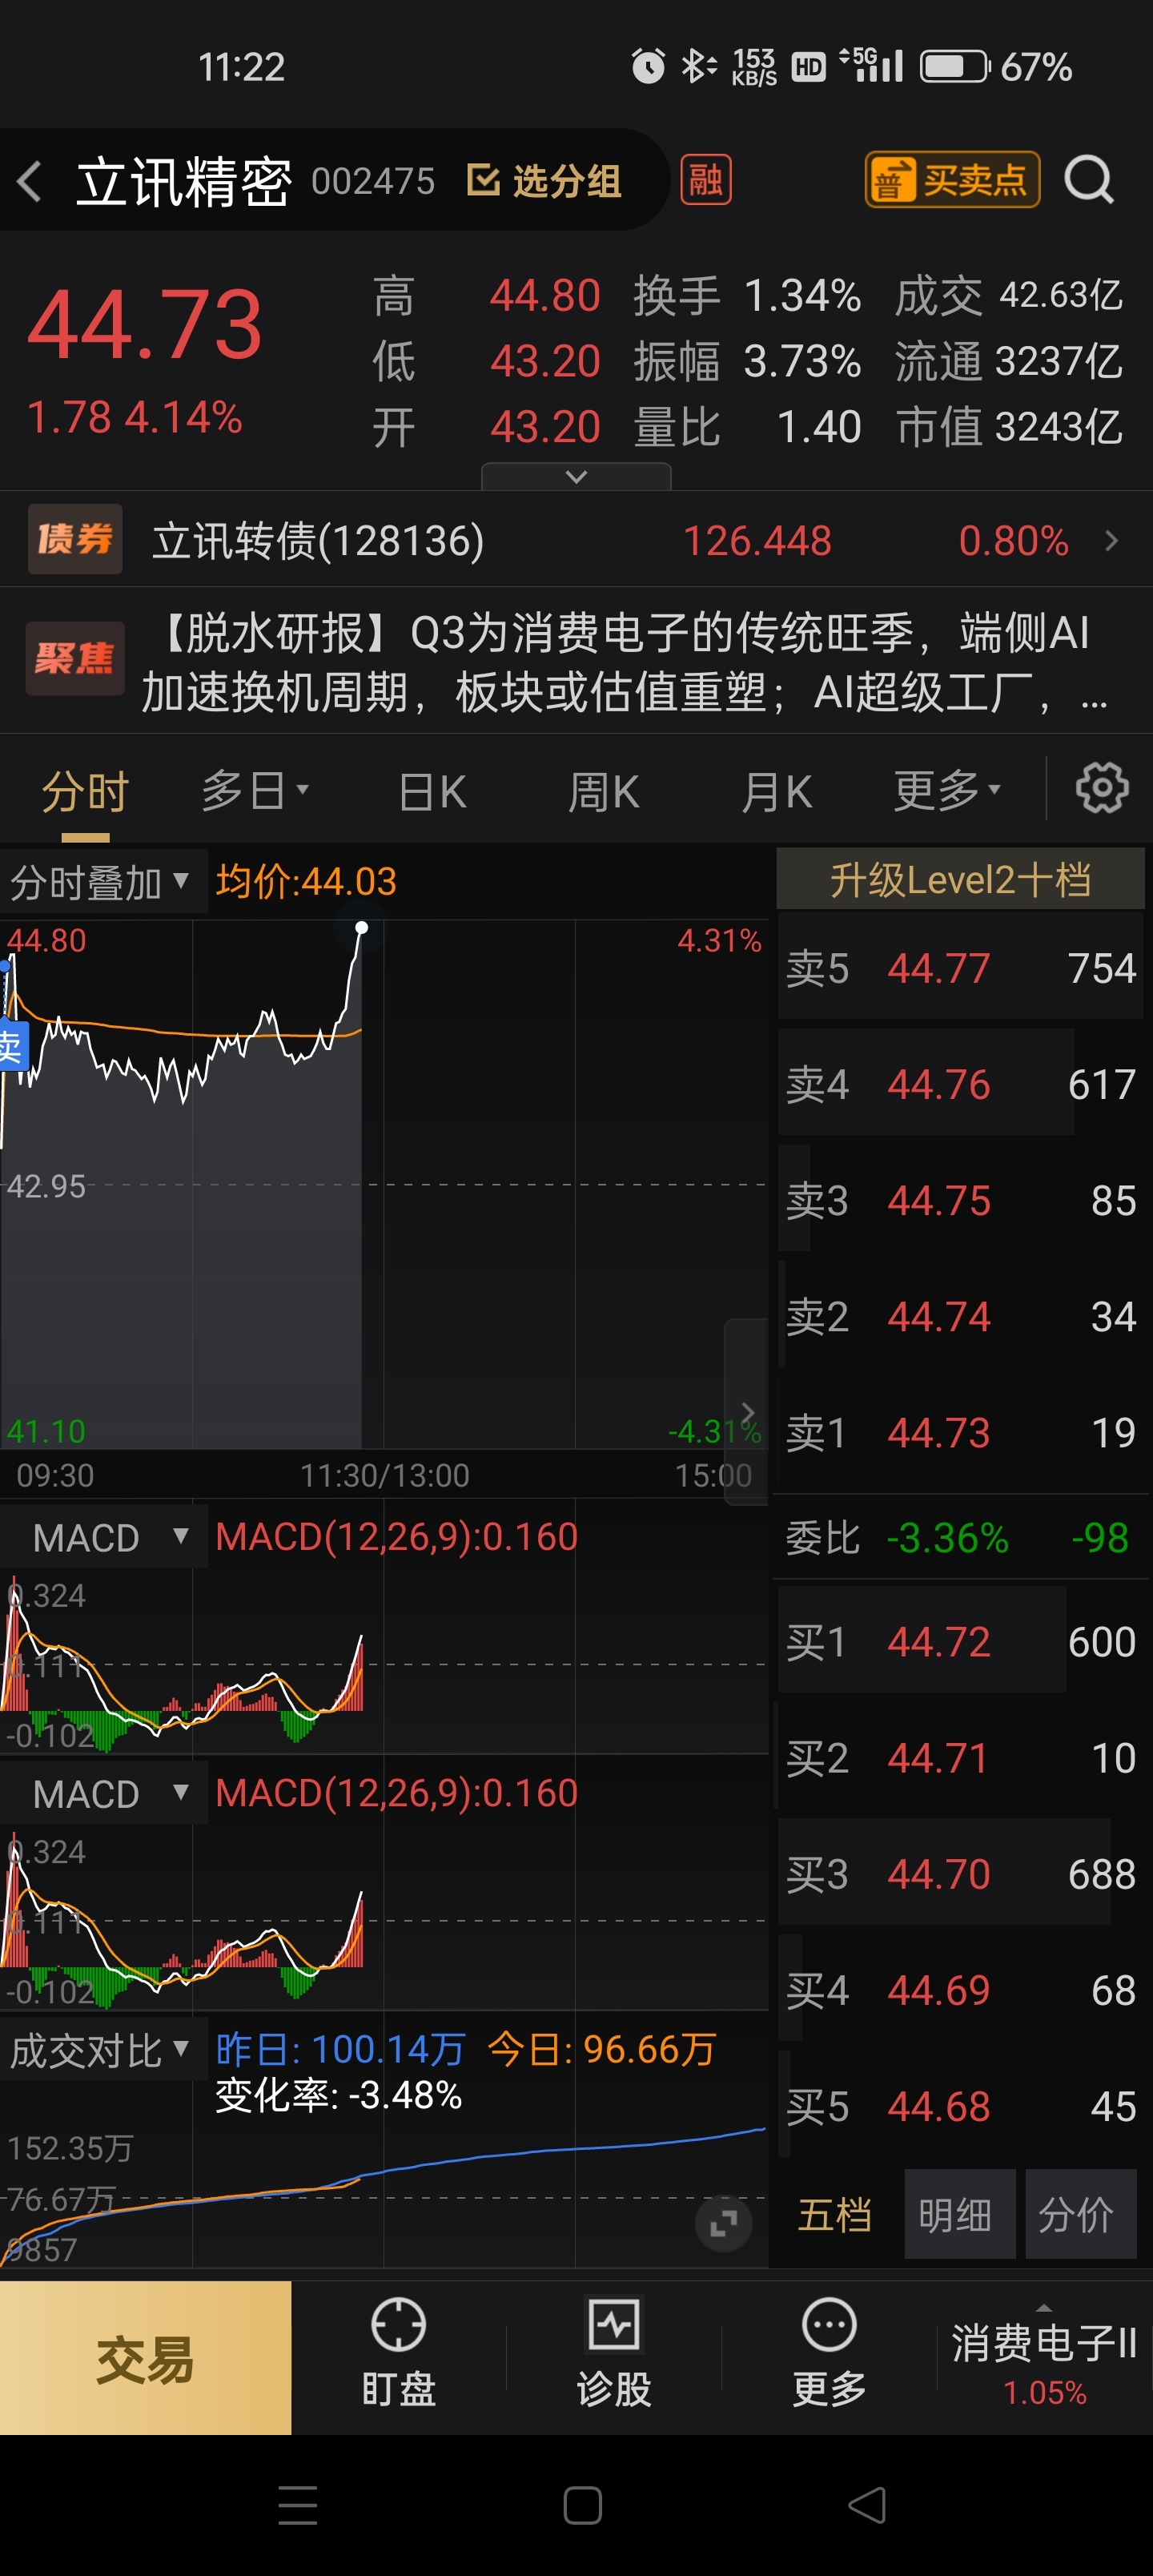
Task: Open the 立讯转债(128136) bond row
Action: [576, 540]
